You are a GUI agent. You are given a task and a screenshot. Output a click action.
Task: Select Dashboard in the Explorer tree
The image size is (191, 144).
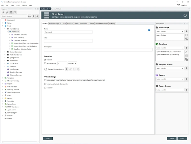[11, 20]
